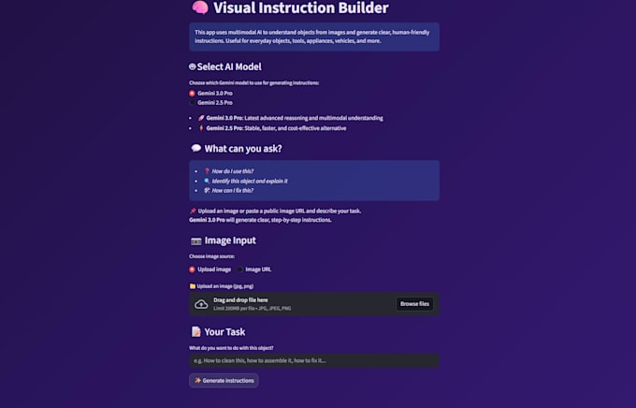Click the 'What do you want to do with this object?' label
The width and height of the screenshot is (636, 408).
(x=231, y=348)
